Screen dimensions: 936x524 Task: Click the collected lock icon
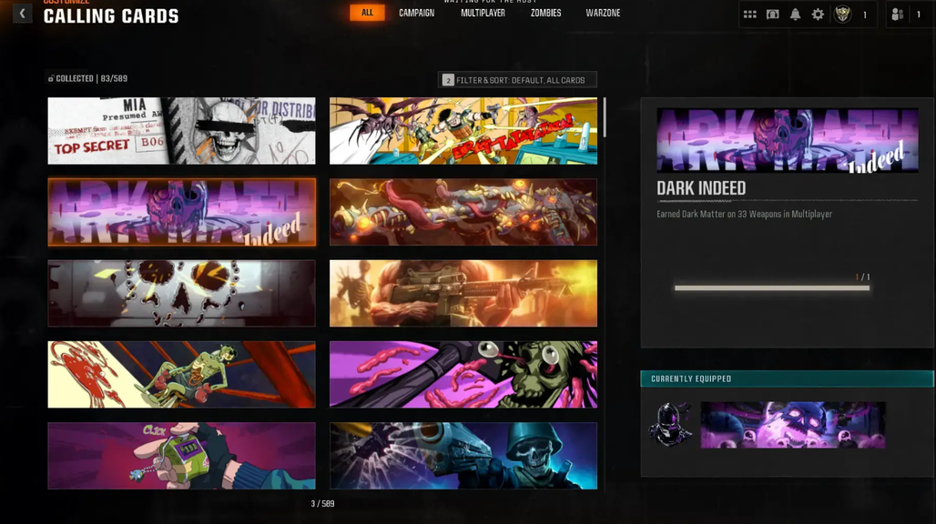tap(51, 78)
